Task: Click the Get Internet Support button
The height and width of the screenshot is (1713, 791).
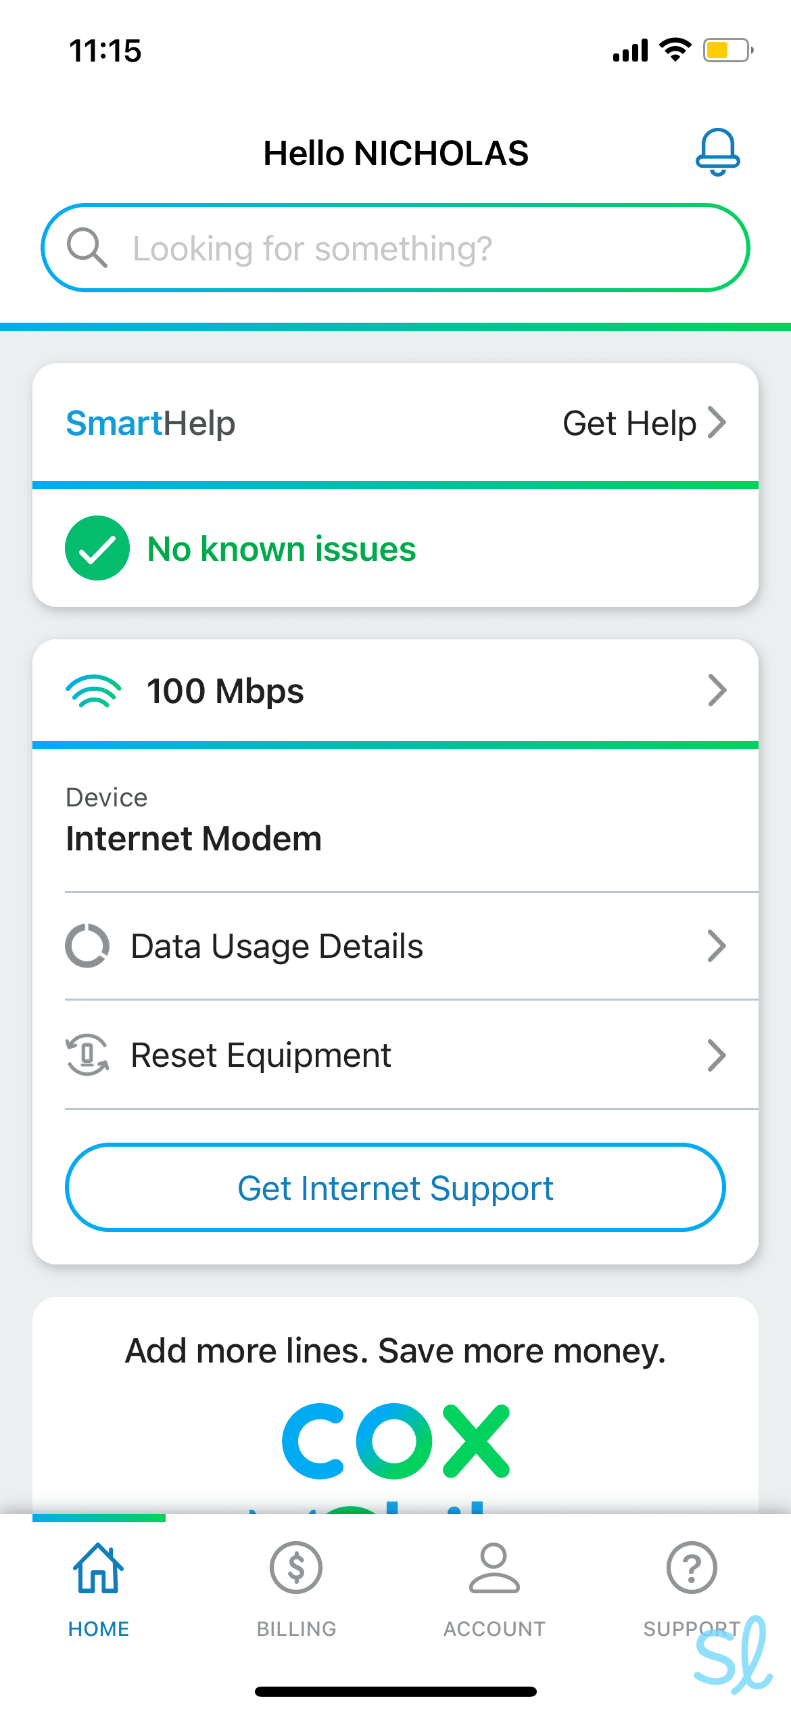Action: pos(395,1187)
